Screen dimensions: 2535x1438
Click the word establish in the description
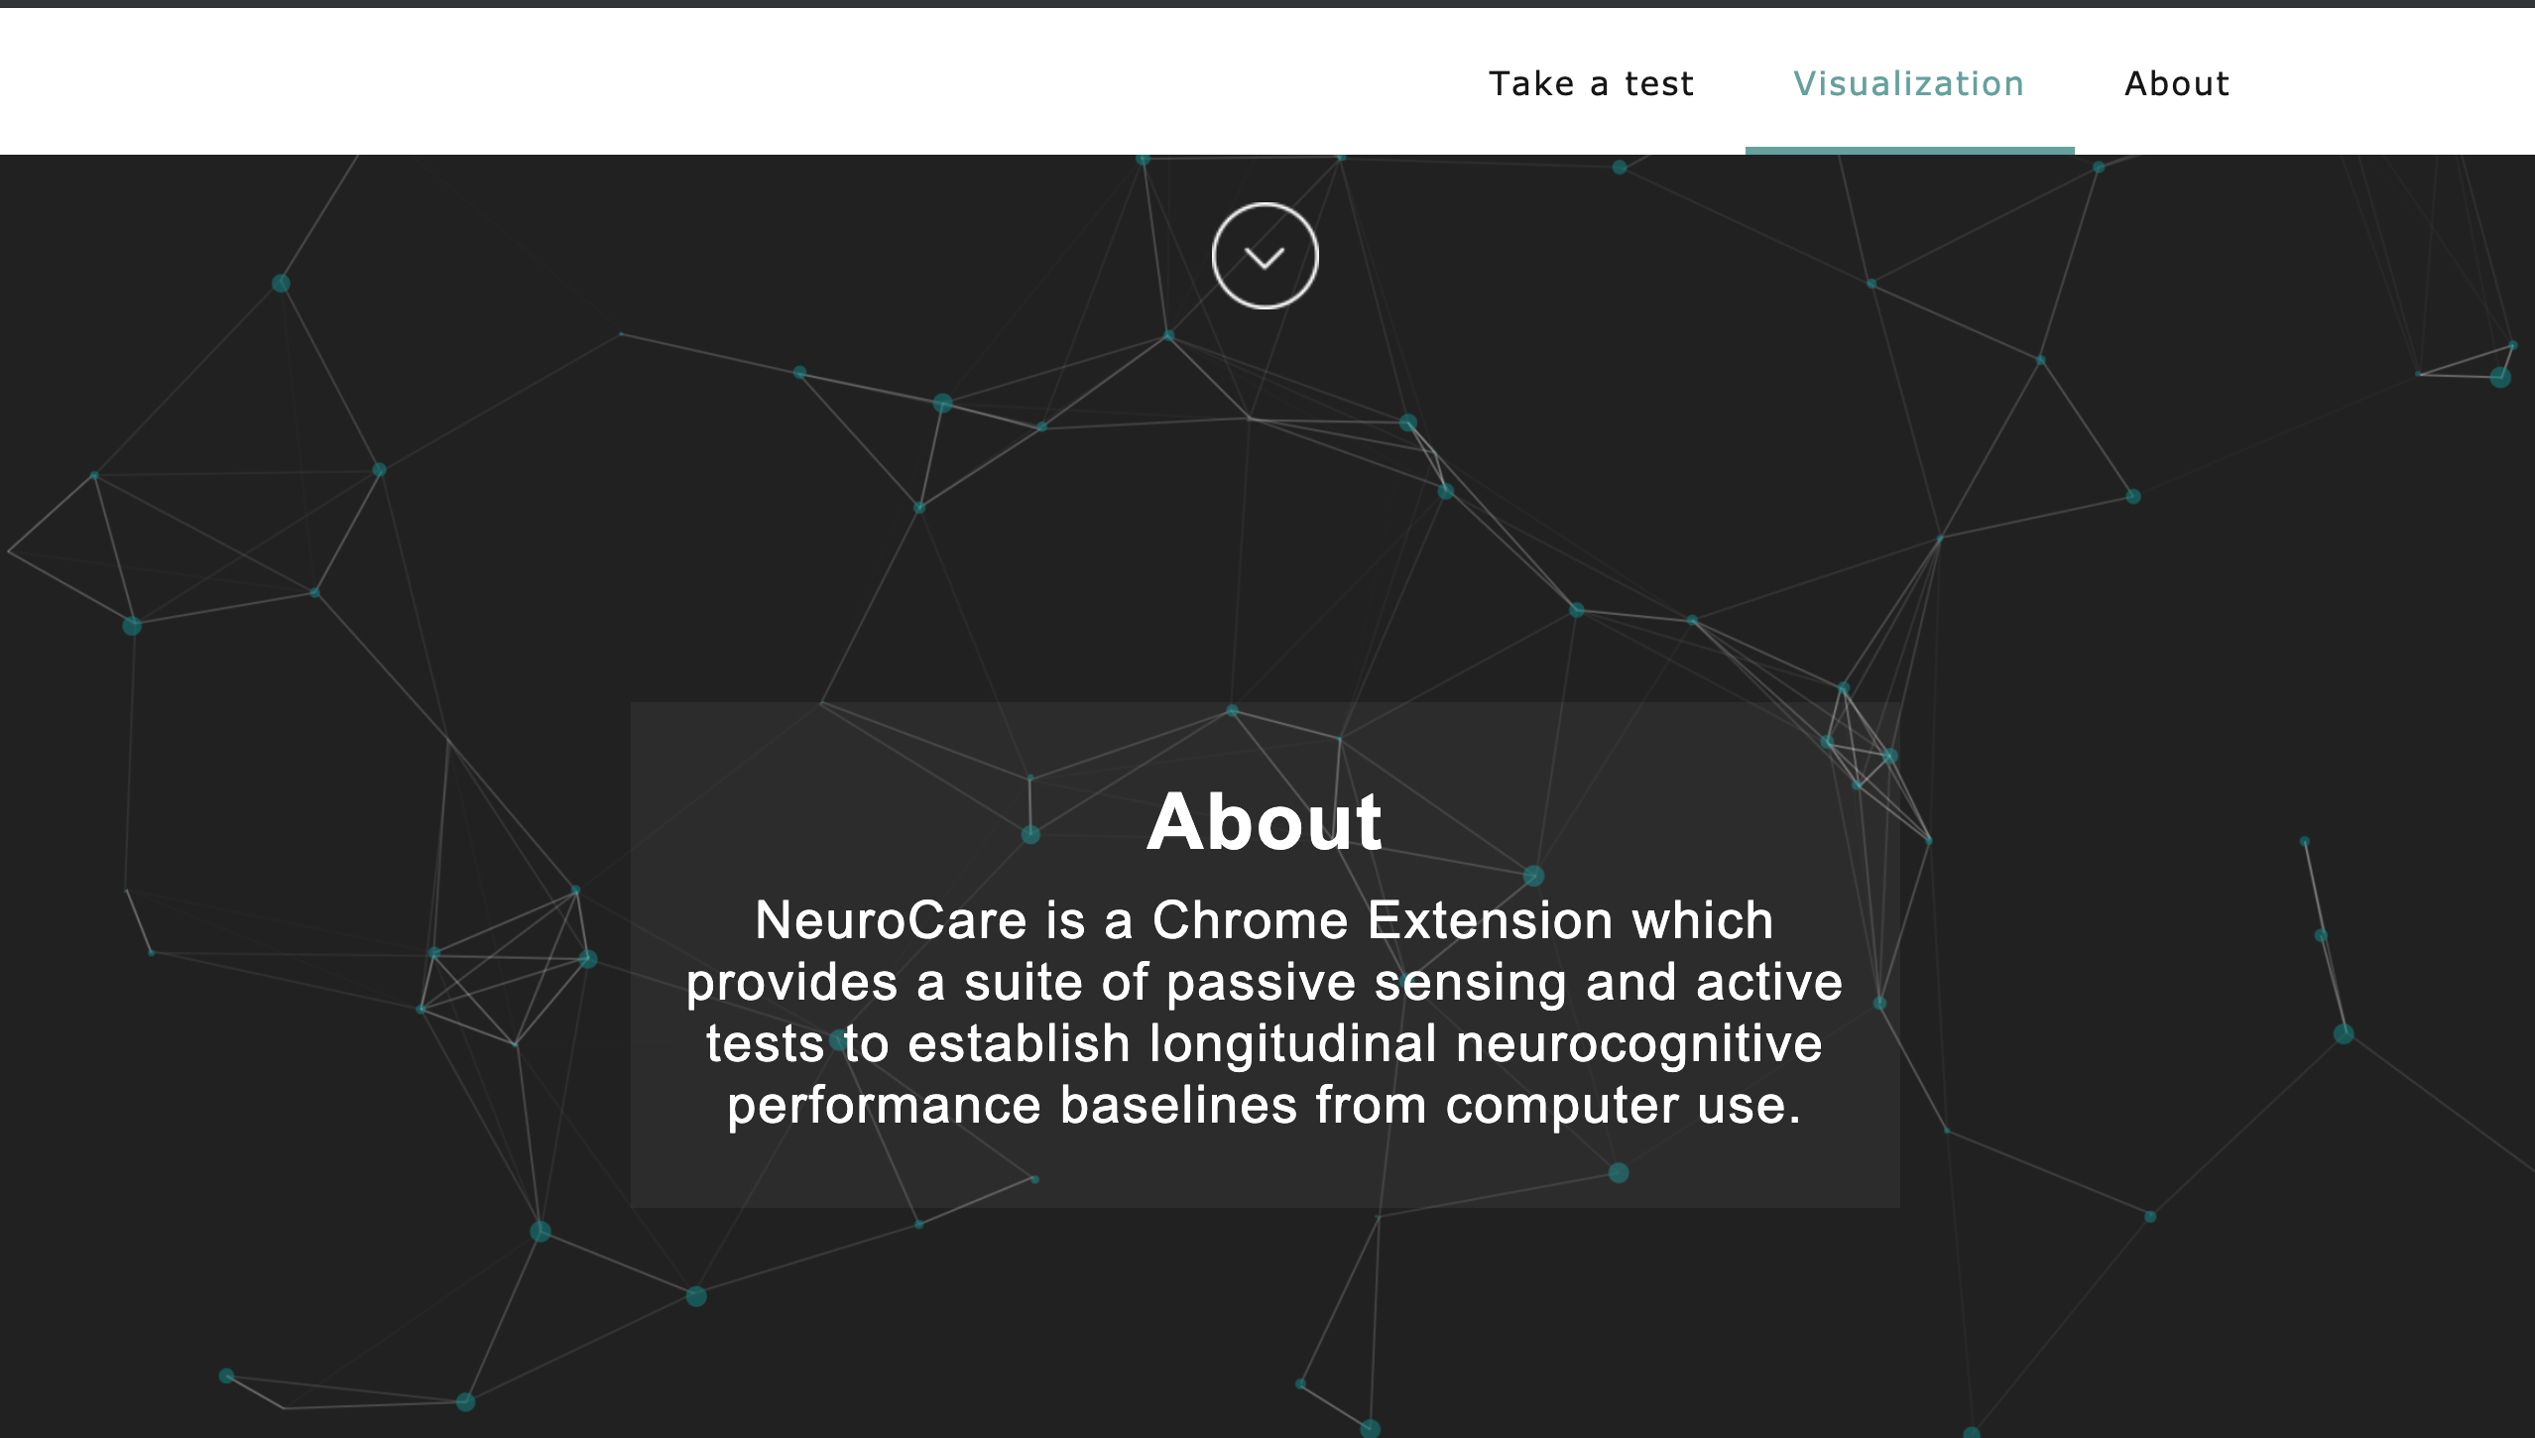tap(1019, 1044)
